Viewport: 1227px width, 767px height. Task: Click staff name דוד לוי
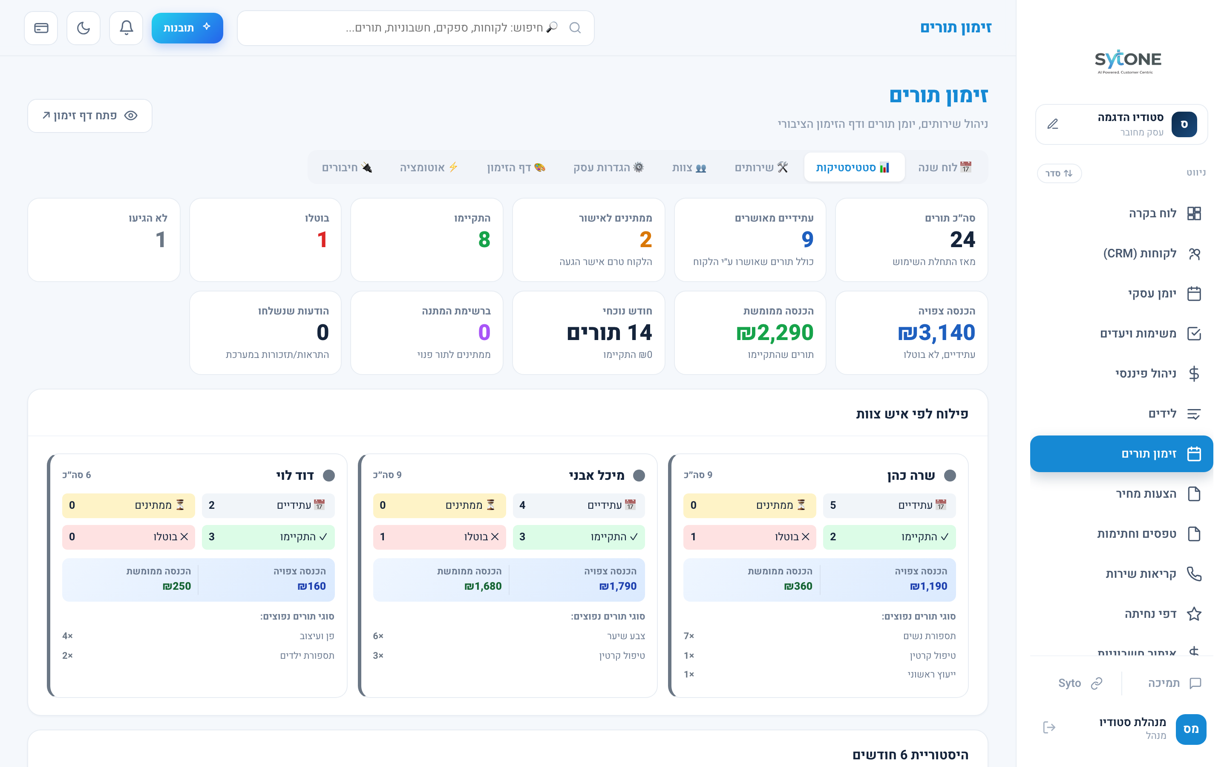click(294, 475)
